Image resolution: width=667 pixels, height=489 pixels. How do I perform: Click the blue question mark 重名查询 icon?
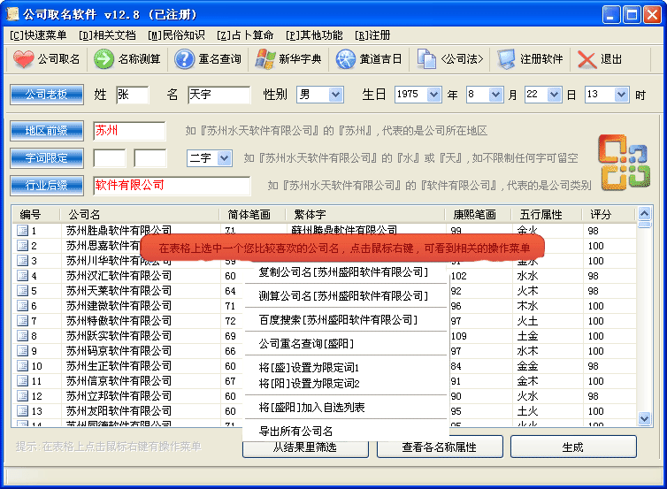184,59
